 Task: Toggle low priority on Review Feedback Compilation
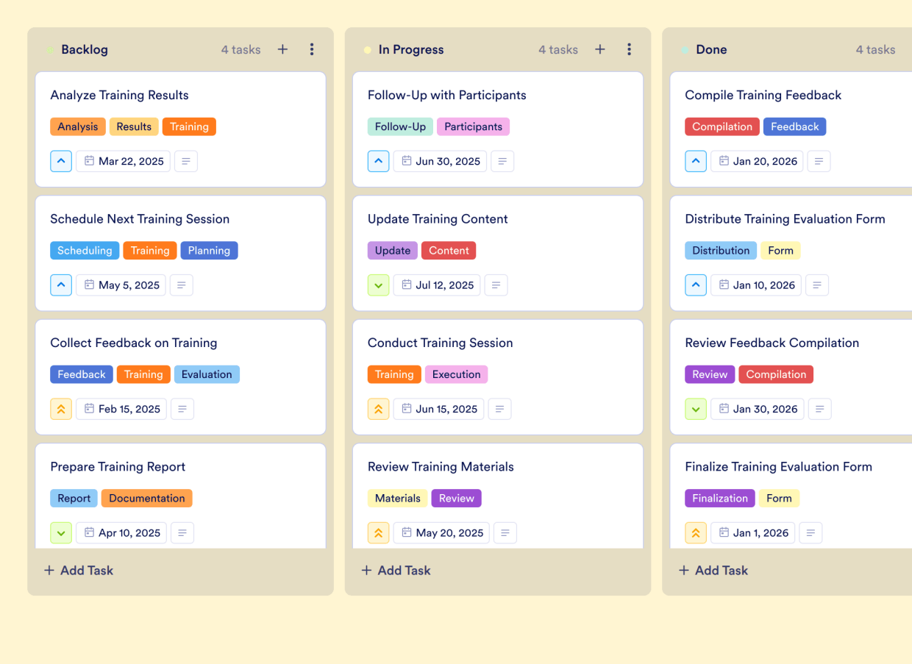pyautogui.click(x=696, y=409)
